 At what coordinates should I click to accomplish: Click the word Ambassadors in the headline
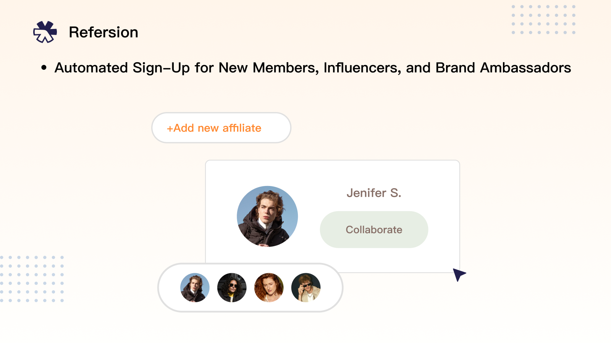(525, 68)
